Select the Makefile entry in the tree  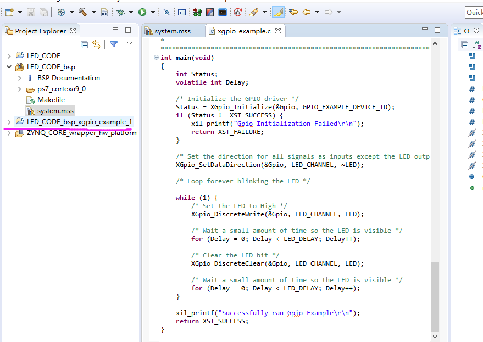click(51, 100)
